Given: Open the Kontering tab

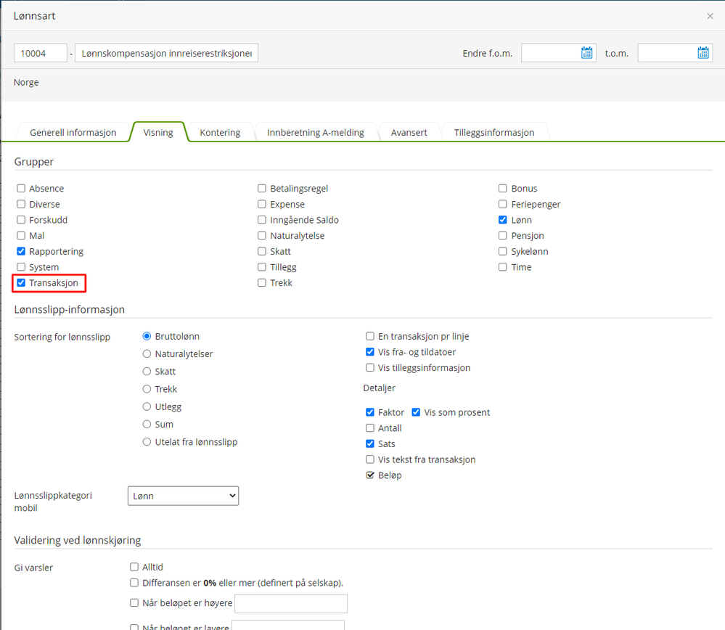Looking at the screenshot, I should [x=220, y=132].
